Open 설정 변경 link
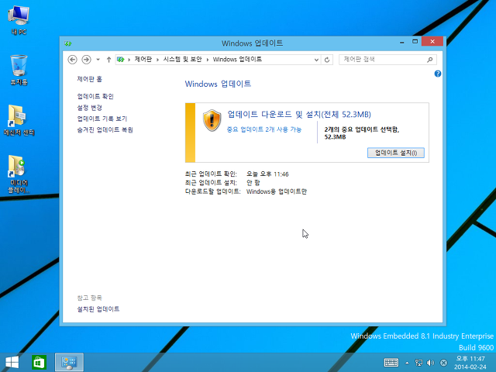 click(90, 108)
